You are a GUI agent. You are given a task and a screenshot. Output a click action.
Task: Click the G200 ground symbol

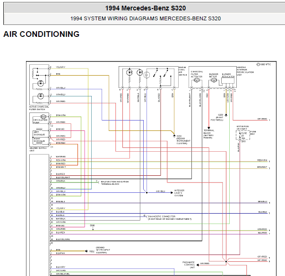pos(226,115)
